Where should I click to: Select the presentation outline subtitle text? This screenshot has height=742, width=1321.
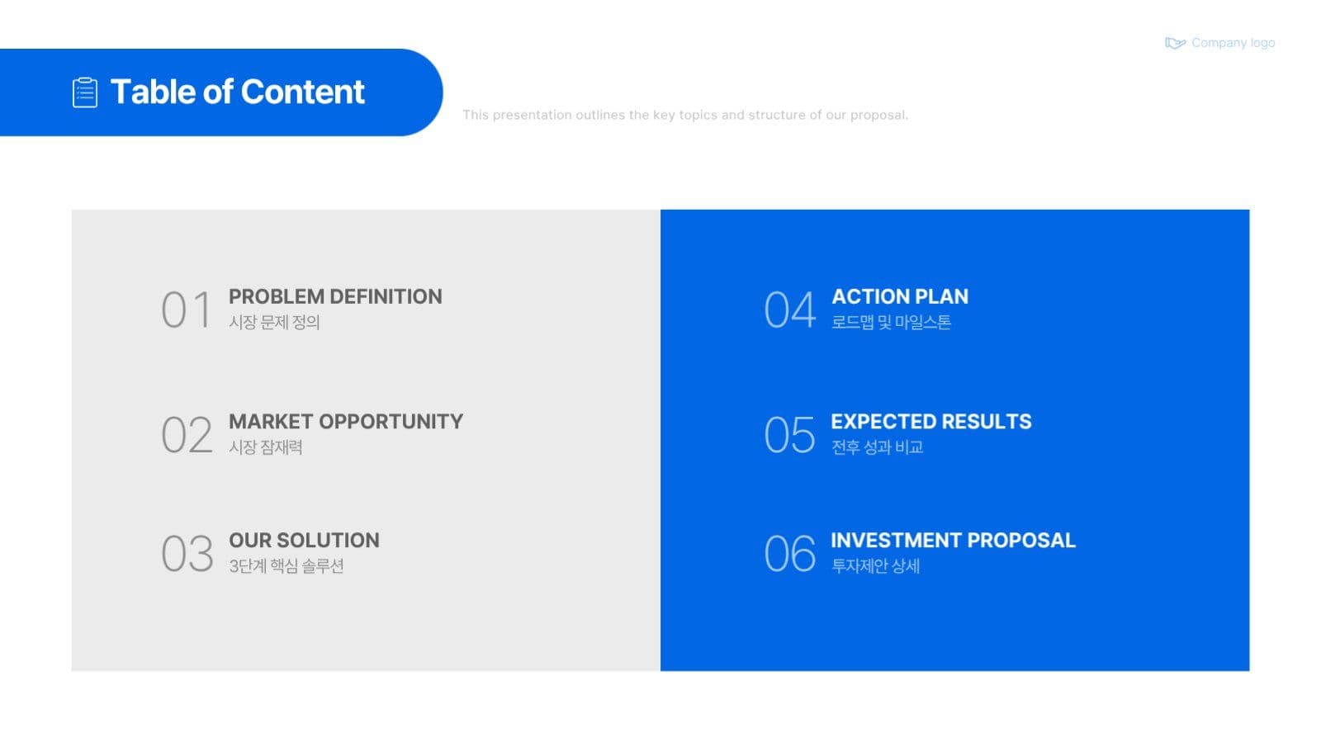coord(685,115)
